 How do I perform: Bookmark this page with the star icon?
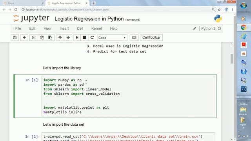click(219, 9)
